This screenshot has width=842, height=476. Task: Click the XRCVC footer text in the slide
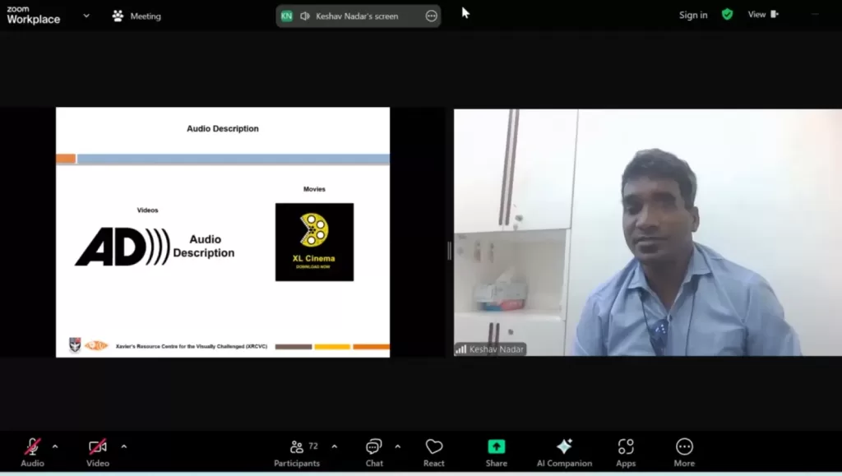[x=192, y=347]
